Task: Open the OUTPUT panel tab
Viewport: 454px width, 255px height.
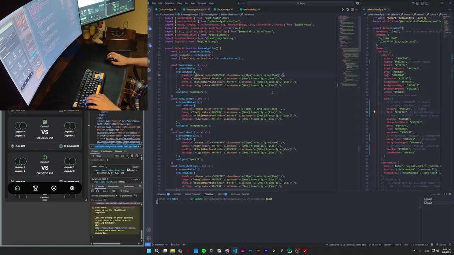Action: 177,194
